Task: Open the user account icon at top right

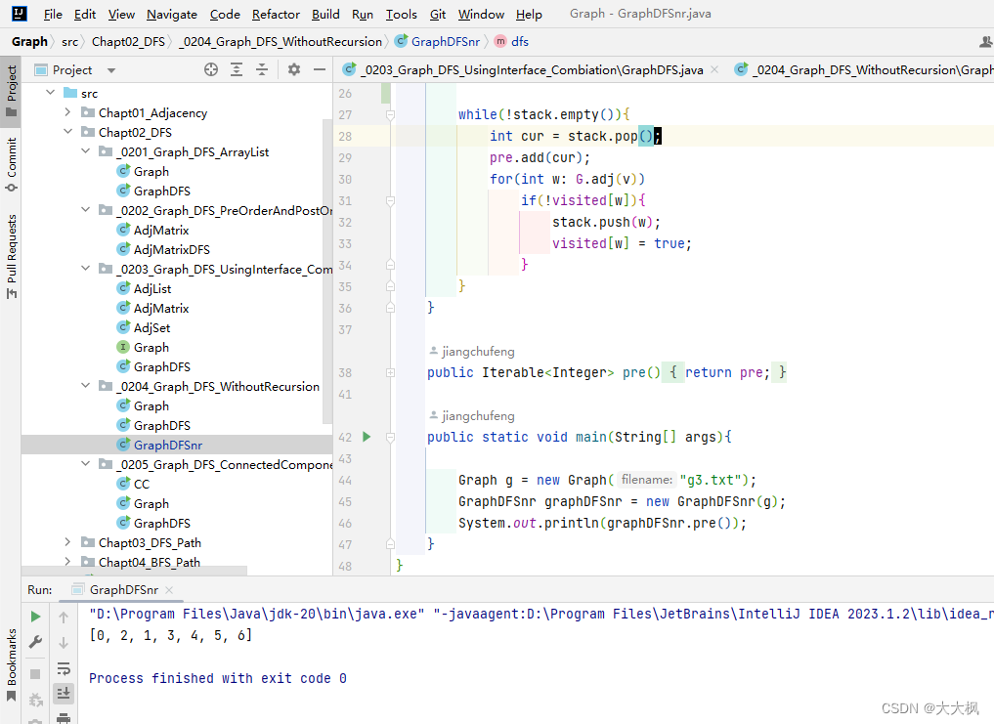Action: pyautogui.click(x=986, y=42)
